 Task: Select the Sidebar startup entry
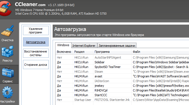[x=99, y=62]
